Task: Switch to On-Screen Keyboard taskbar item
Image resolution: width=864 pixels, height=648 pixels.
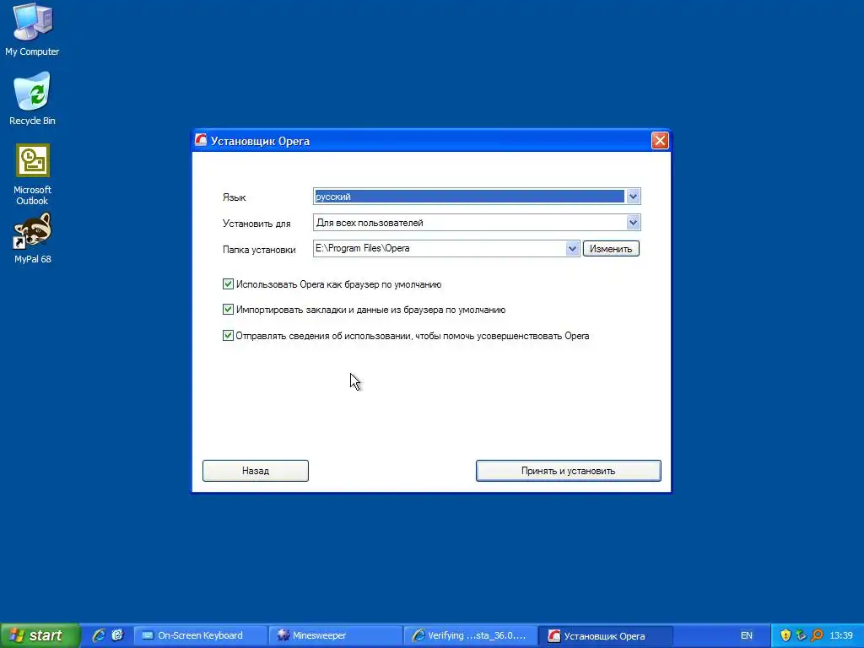Action: click(201, 635)
